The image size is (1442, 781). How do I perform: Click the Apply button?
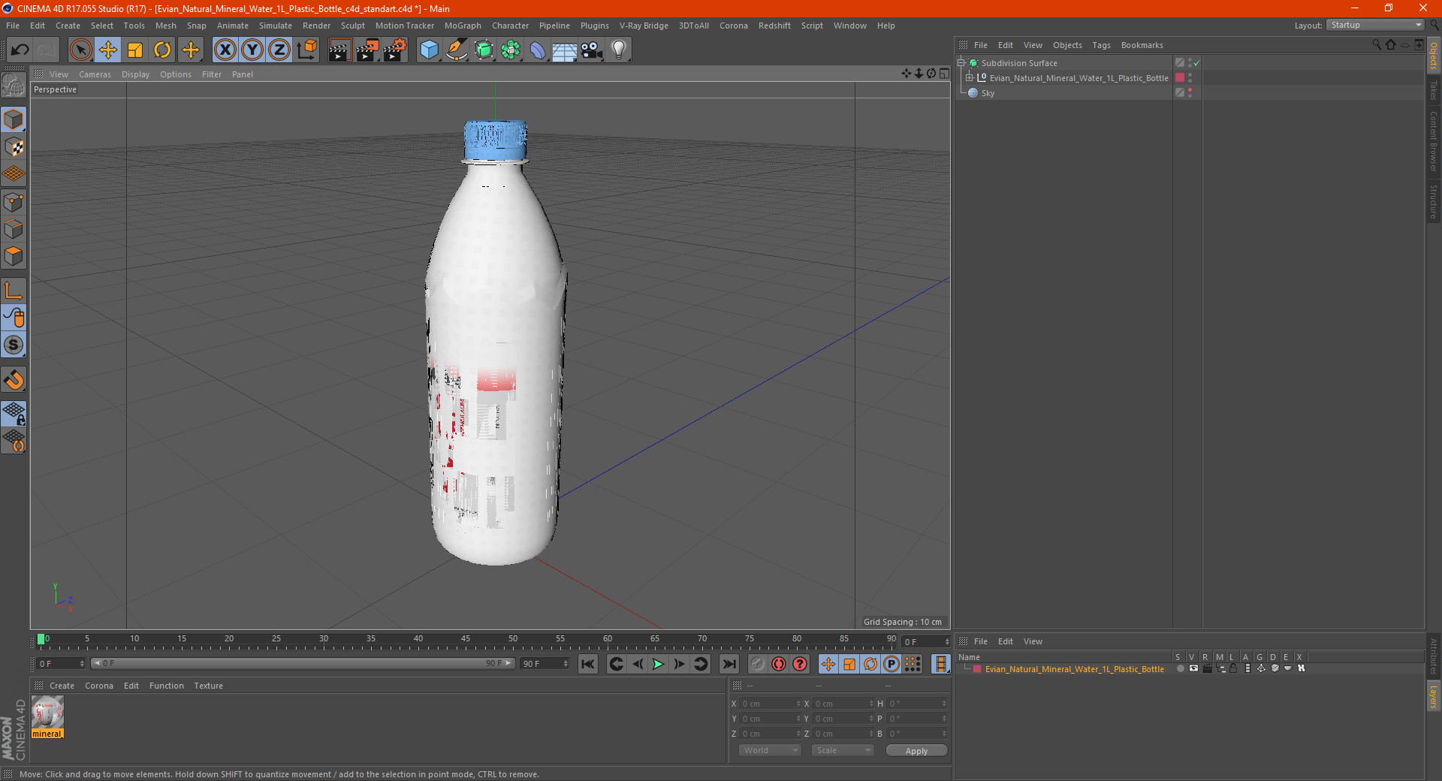coord(916,750)
